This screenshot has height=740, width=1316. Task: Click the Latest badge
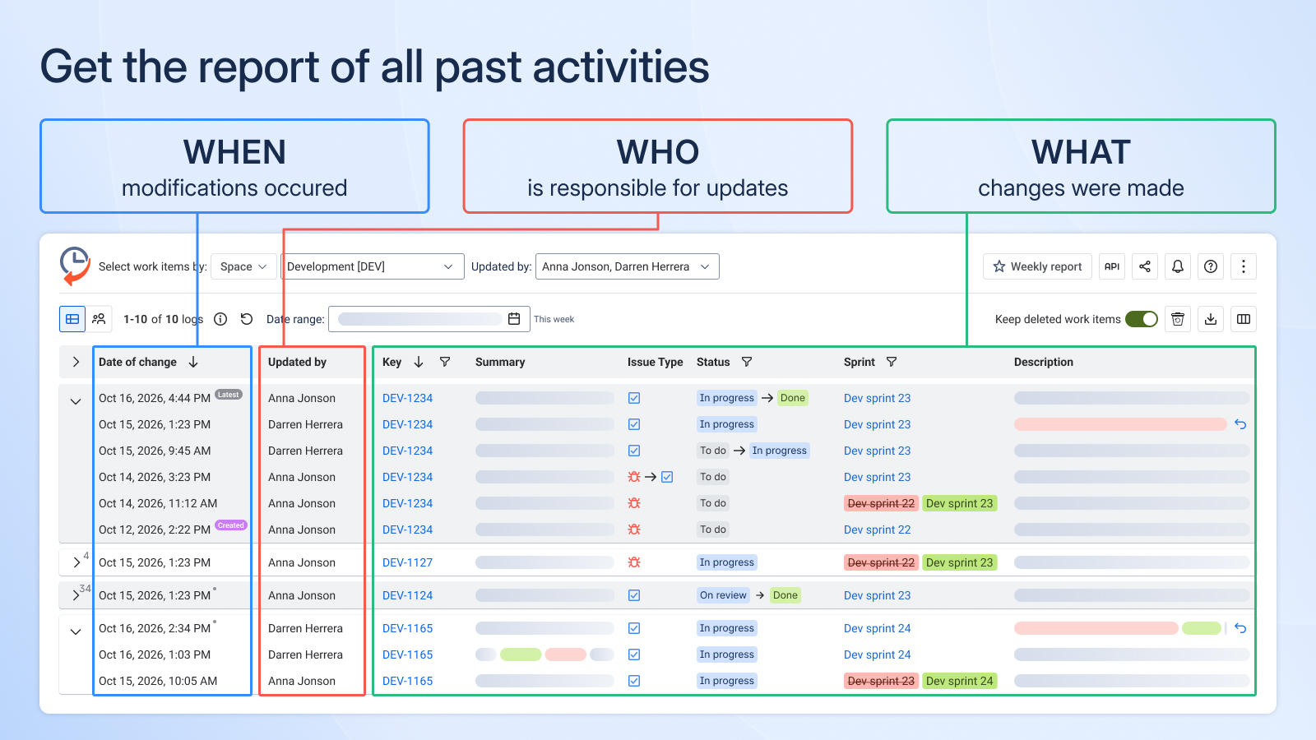click(229, 395)
